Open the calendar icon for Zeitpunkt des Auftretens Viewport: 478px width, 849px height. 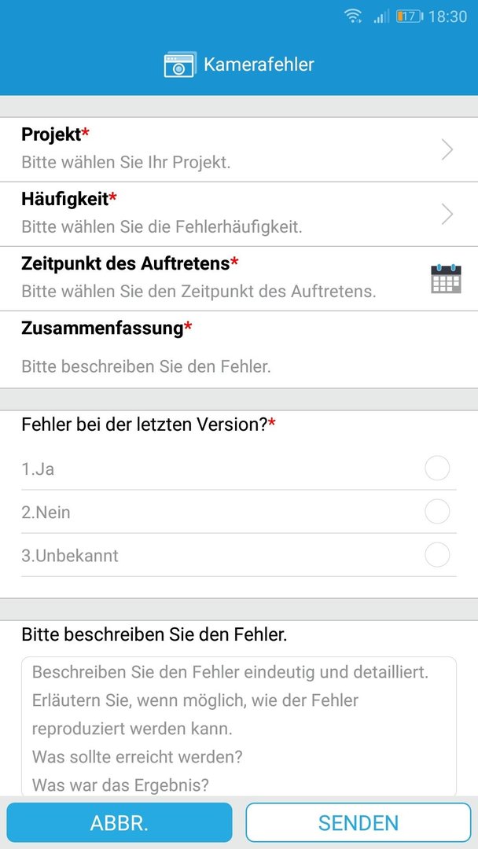446,279
